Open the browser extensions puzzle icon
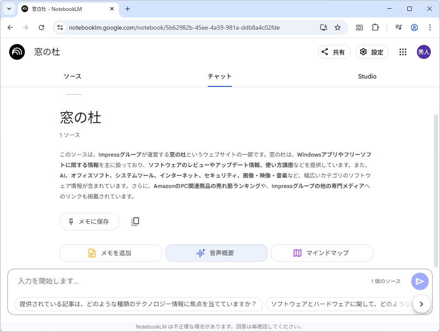Screen dimensions: 440x332 coord(375,27)
